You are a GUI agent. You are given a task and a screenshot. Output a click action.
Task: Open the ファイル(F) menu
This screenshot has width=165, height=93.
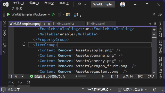click(18, 3)
